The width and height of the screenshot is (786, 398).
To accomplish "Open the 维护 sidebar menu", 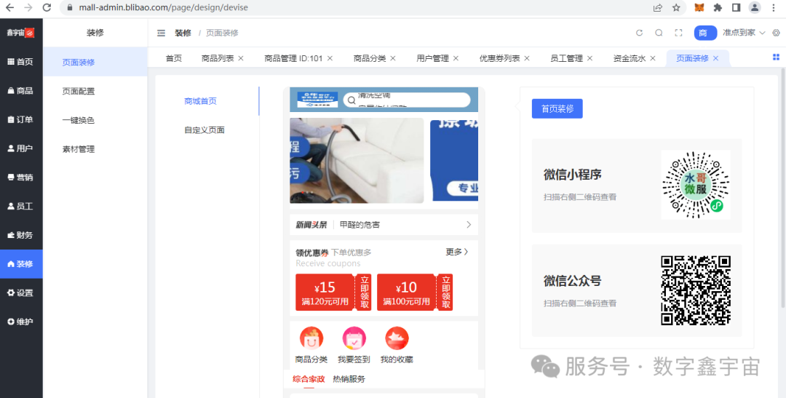I will 21,322.
